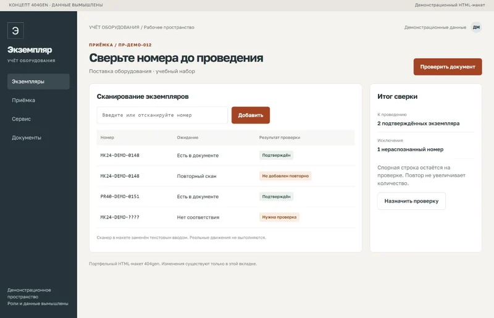This screenshot has height=318, width=494.
Task: Select the MK24-DEMO-???? number cell
Action: (120, 217)
